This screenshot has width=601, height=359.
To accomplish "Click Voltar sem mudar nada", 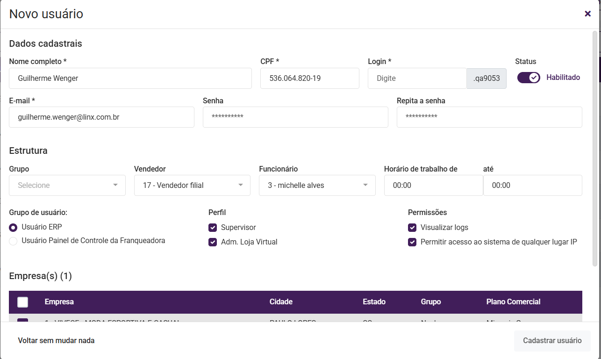I will 56,341.
